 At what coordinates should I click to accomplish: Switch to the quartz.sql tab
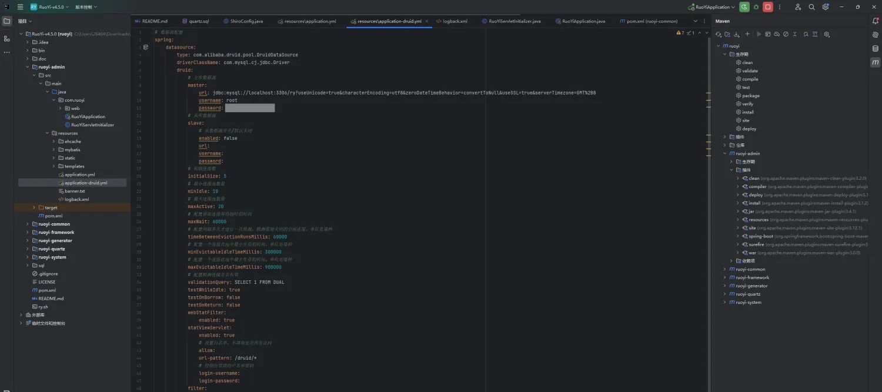tap(195, 21)
